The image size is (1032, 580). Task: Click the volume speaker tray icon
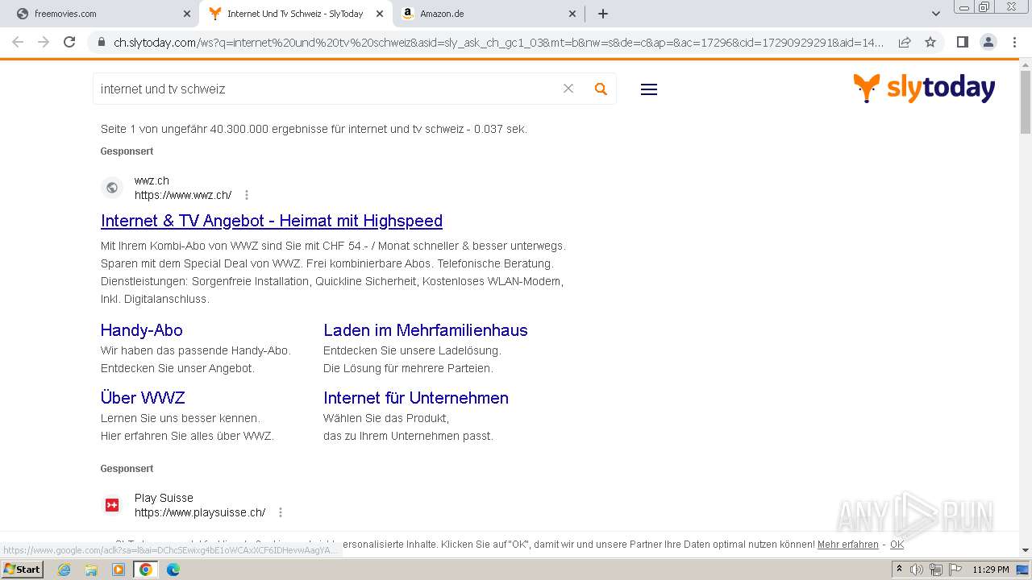tap(917, 570)
